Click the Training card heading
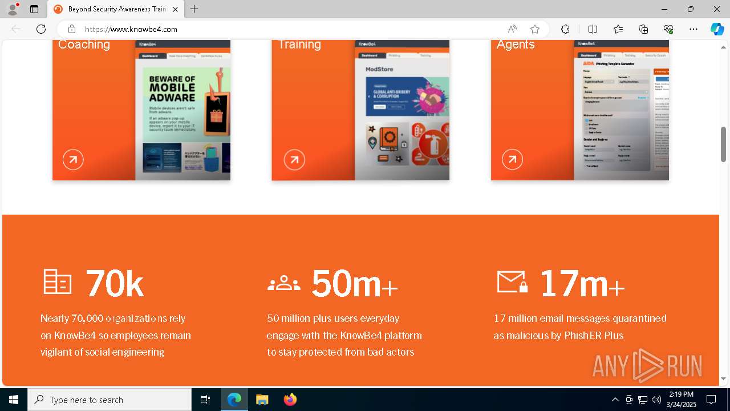Viewport: 730px width, 411px height. click(299, 44)
